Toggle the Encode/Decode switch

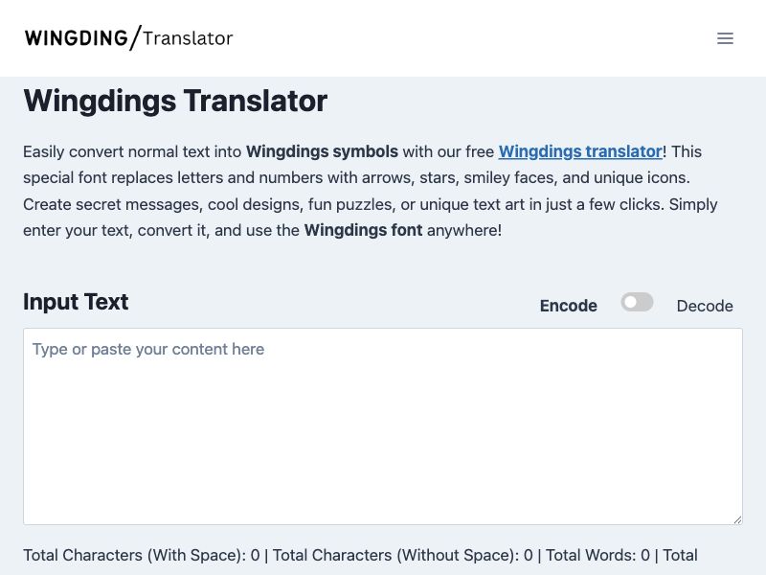tap(637, 302)
